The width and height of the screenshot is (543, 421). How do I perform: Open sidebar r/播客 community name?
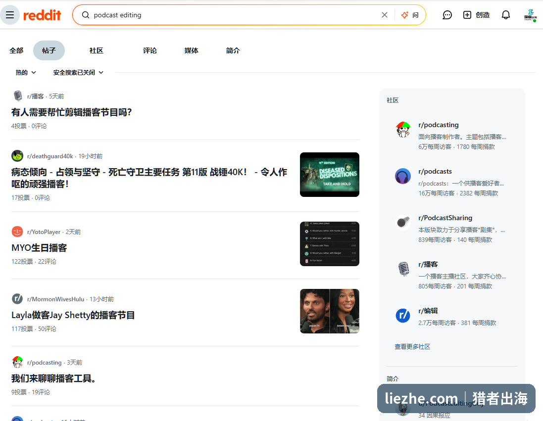pyautogui.click(x=428, y=264)
